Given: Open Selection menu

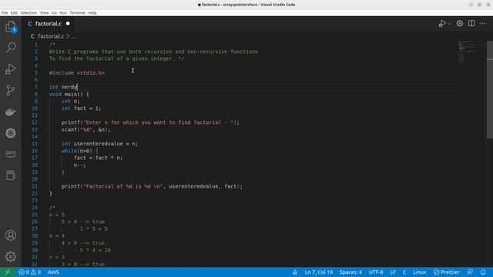Looking at the screenshot, I should point(29,13).
